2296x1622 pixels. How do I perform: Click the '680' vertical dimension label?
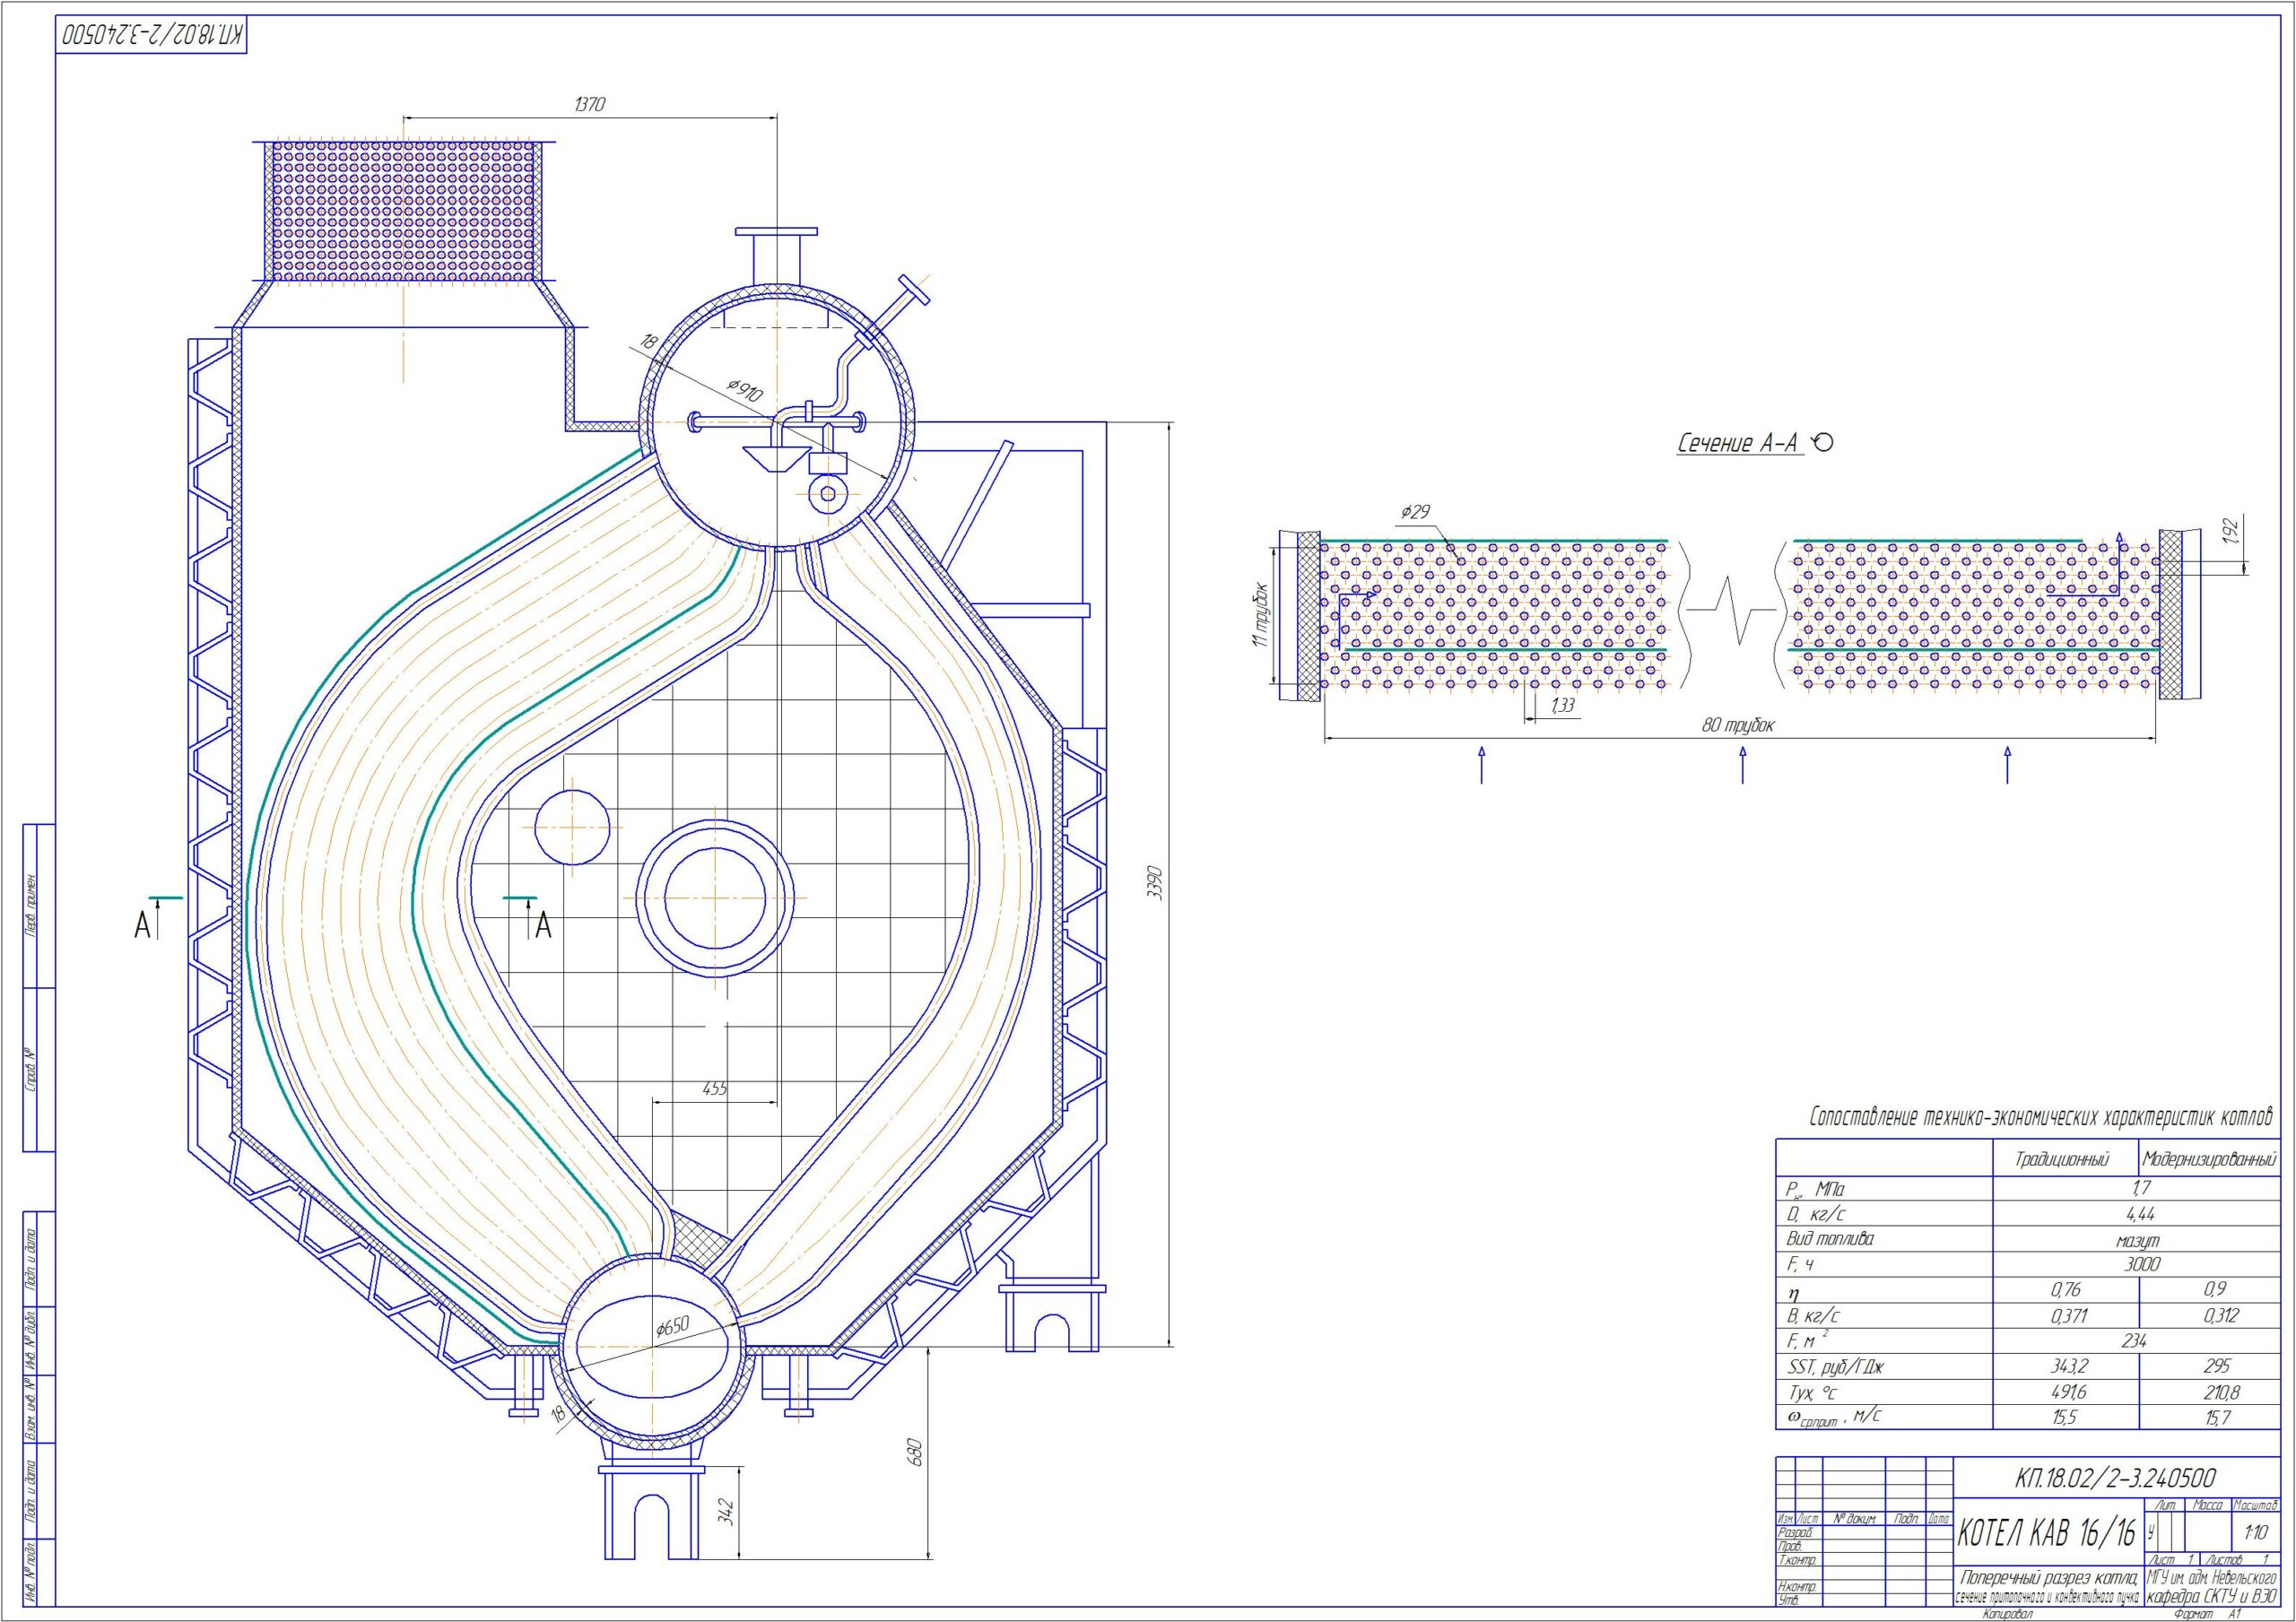pos(912,1451)
